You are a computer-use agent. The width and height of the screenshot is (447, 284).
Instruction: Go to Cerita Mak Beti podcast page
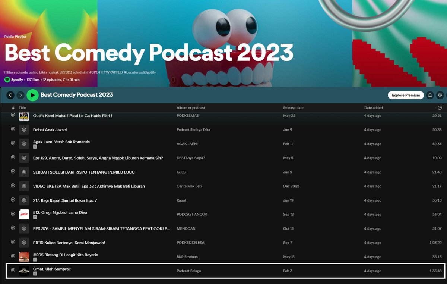tap(189, 186)
